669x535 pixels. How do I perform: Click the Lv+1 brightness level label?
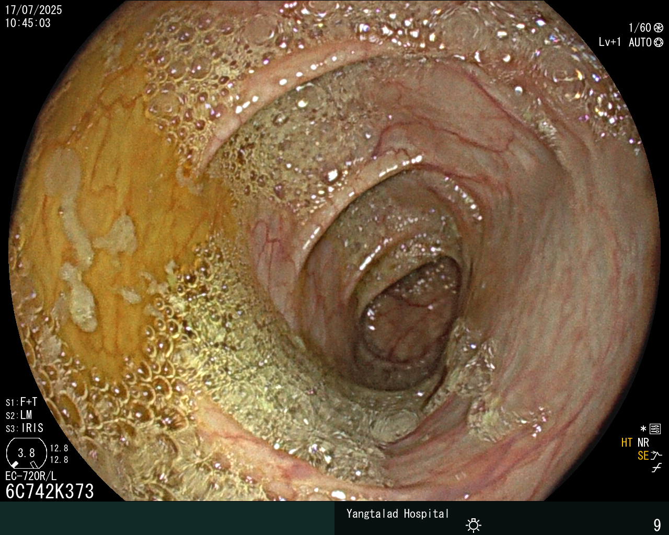(x=610, y=42)
